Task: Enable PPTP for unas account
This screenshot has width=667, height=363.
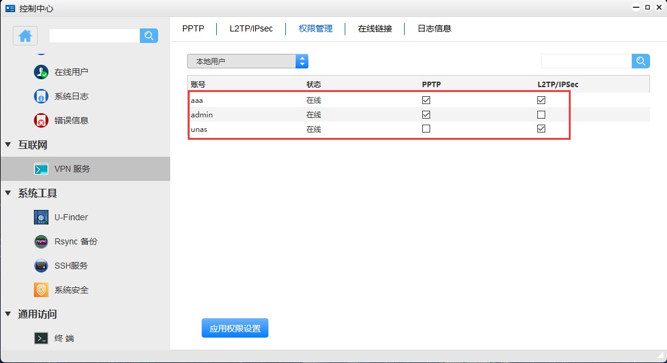Action: [x=426, y=129]
